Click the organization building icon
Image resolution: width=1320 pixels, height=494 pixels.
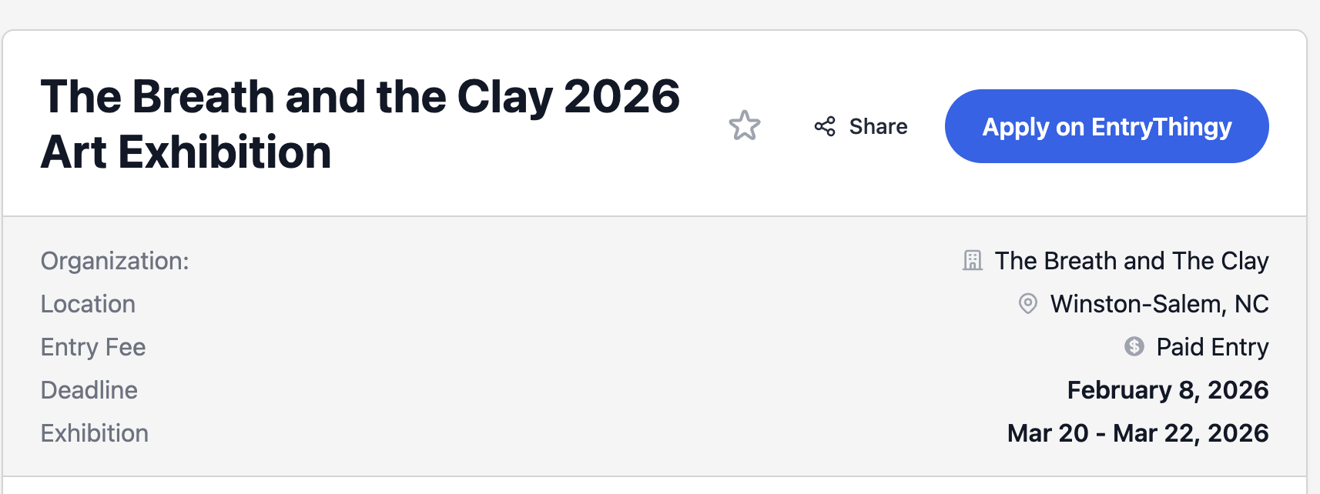tap(973, 261)
